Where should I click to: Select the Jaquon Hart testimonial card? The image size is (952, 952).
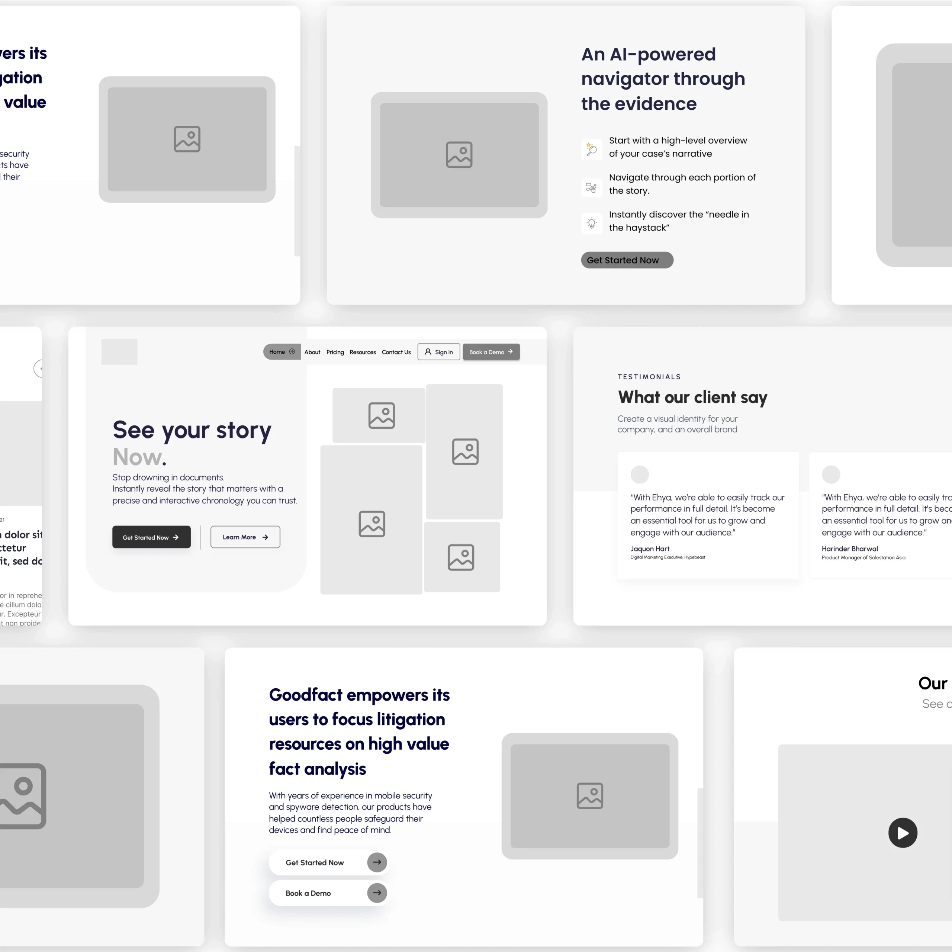tap(708, 515)
